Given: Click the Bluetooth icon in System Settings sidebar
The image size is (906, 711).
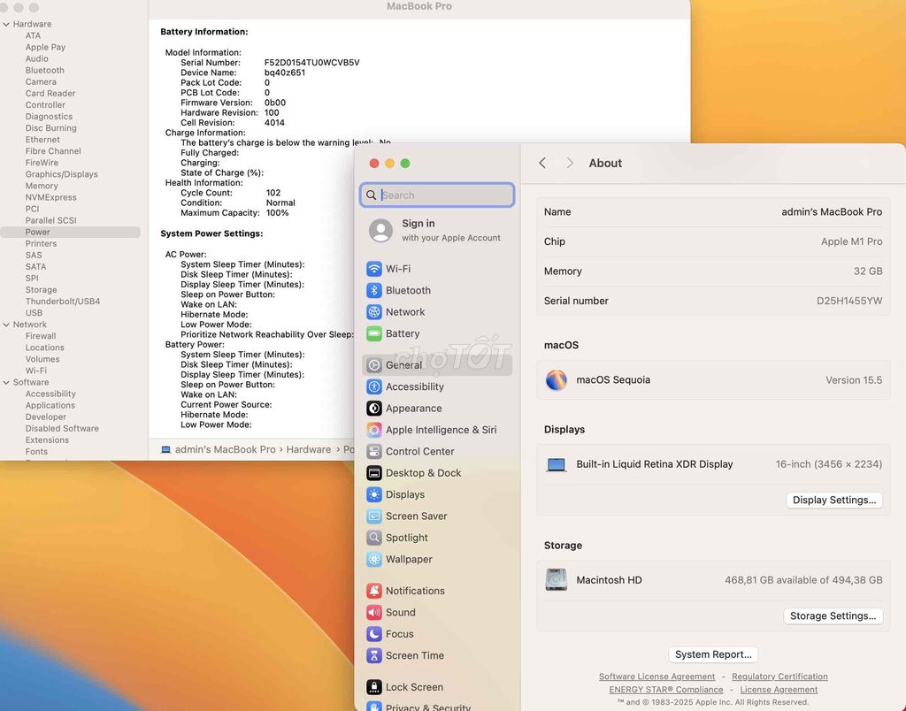Looking at the screenshot, I should tap(374, 291).
